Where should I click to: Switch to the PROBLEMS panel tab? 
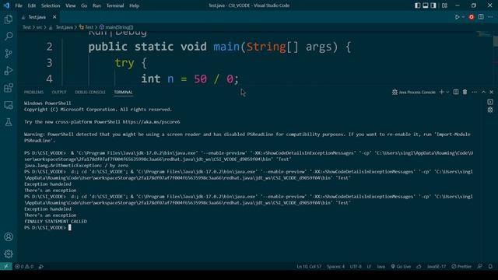point(33,92)
